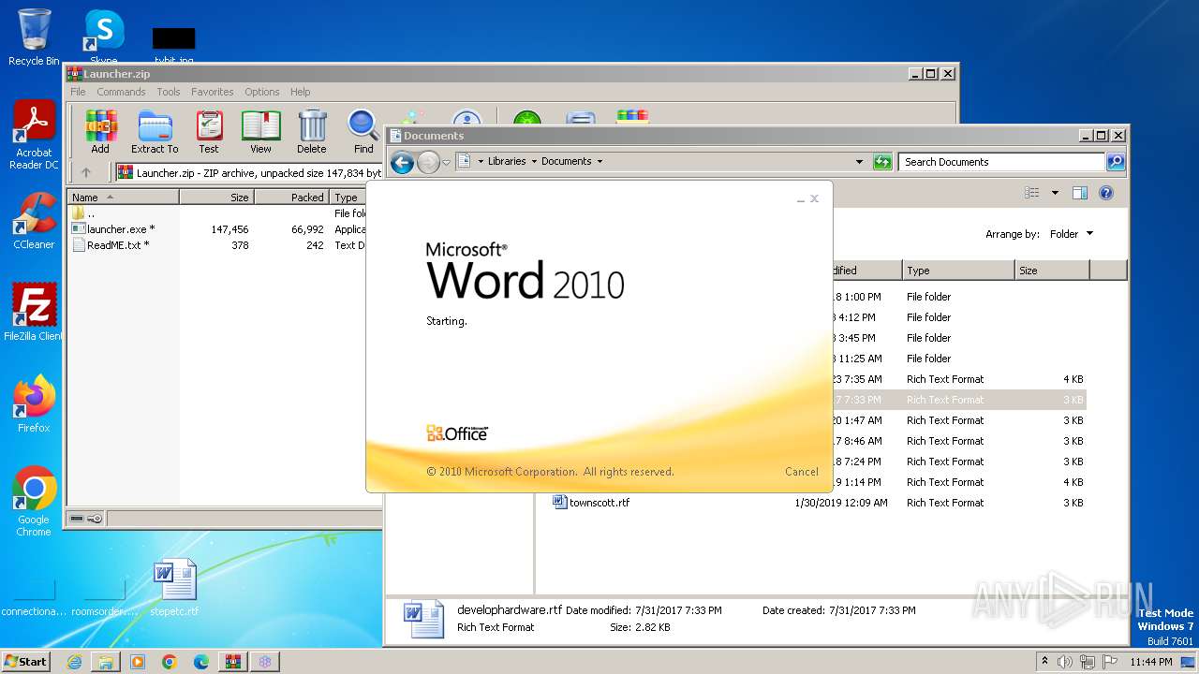Cancel the Word 2010 startup splash

[x=802, y=472]
